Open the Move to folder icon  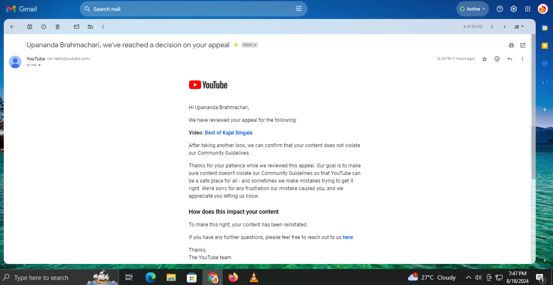pyautogui.click(x=90, y=27)
